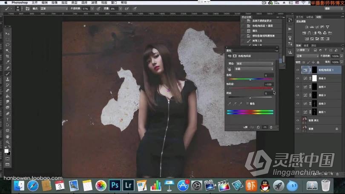Open the 预设 preset dropdown
The height and width of the screenshot is (194, 345).
[255, 64]
